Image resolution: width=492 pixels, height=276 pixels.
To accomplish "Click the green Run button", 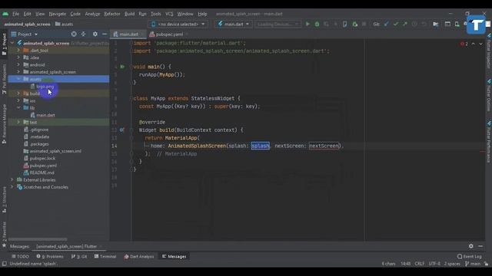I will (307, 24).
